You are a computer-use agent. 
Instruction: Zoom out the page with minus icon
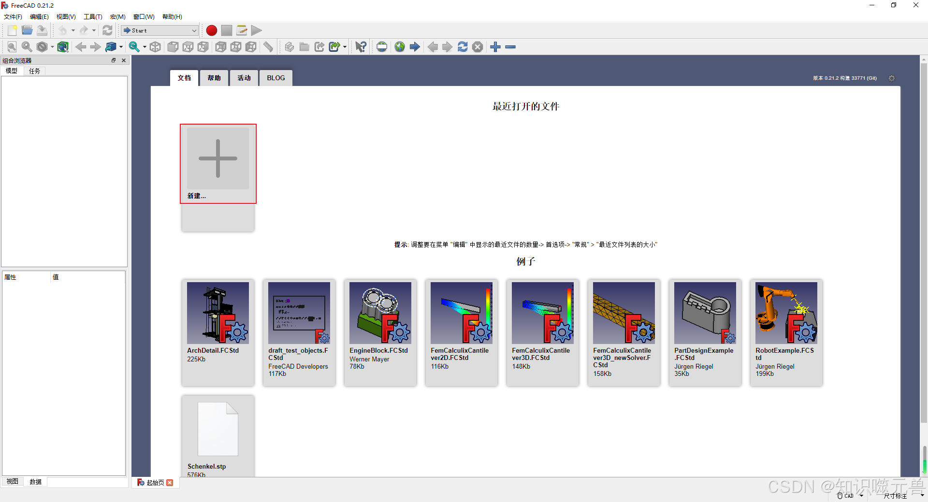510,47
